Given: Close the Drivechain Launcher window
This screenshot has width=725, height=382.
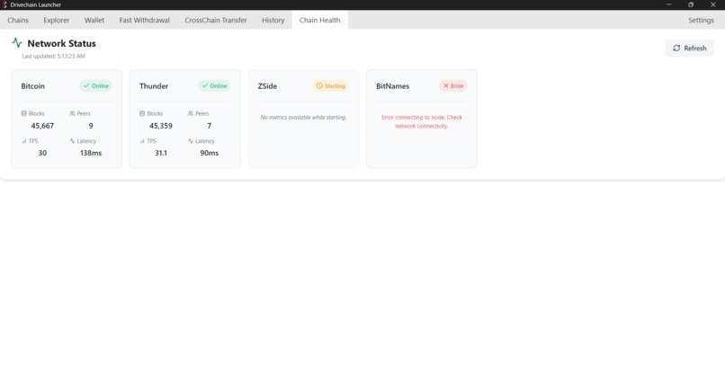Looking at the screenshot, I should [713, 4].
